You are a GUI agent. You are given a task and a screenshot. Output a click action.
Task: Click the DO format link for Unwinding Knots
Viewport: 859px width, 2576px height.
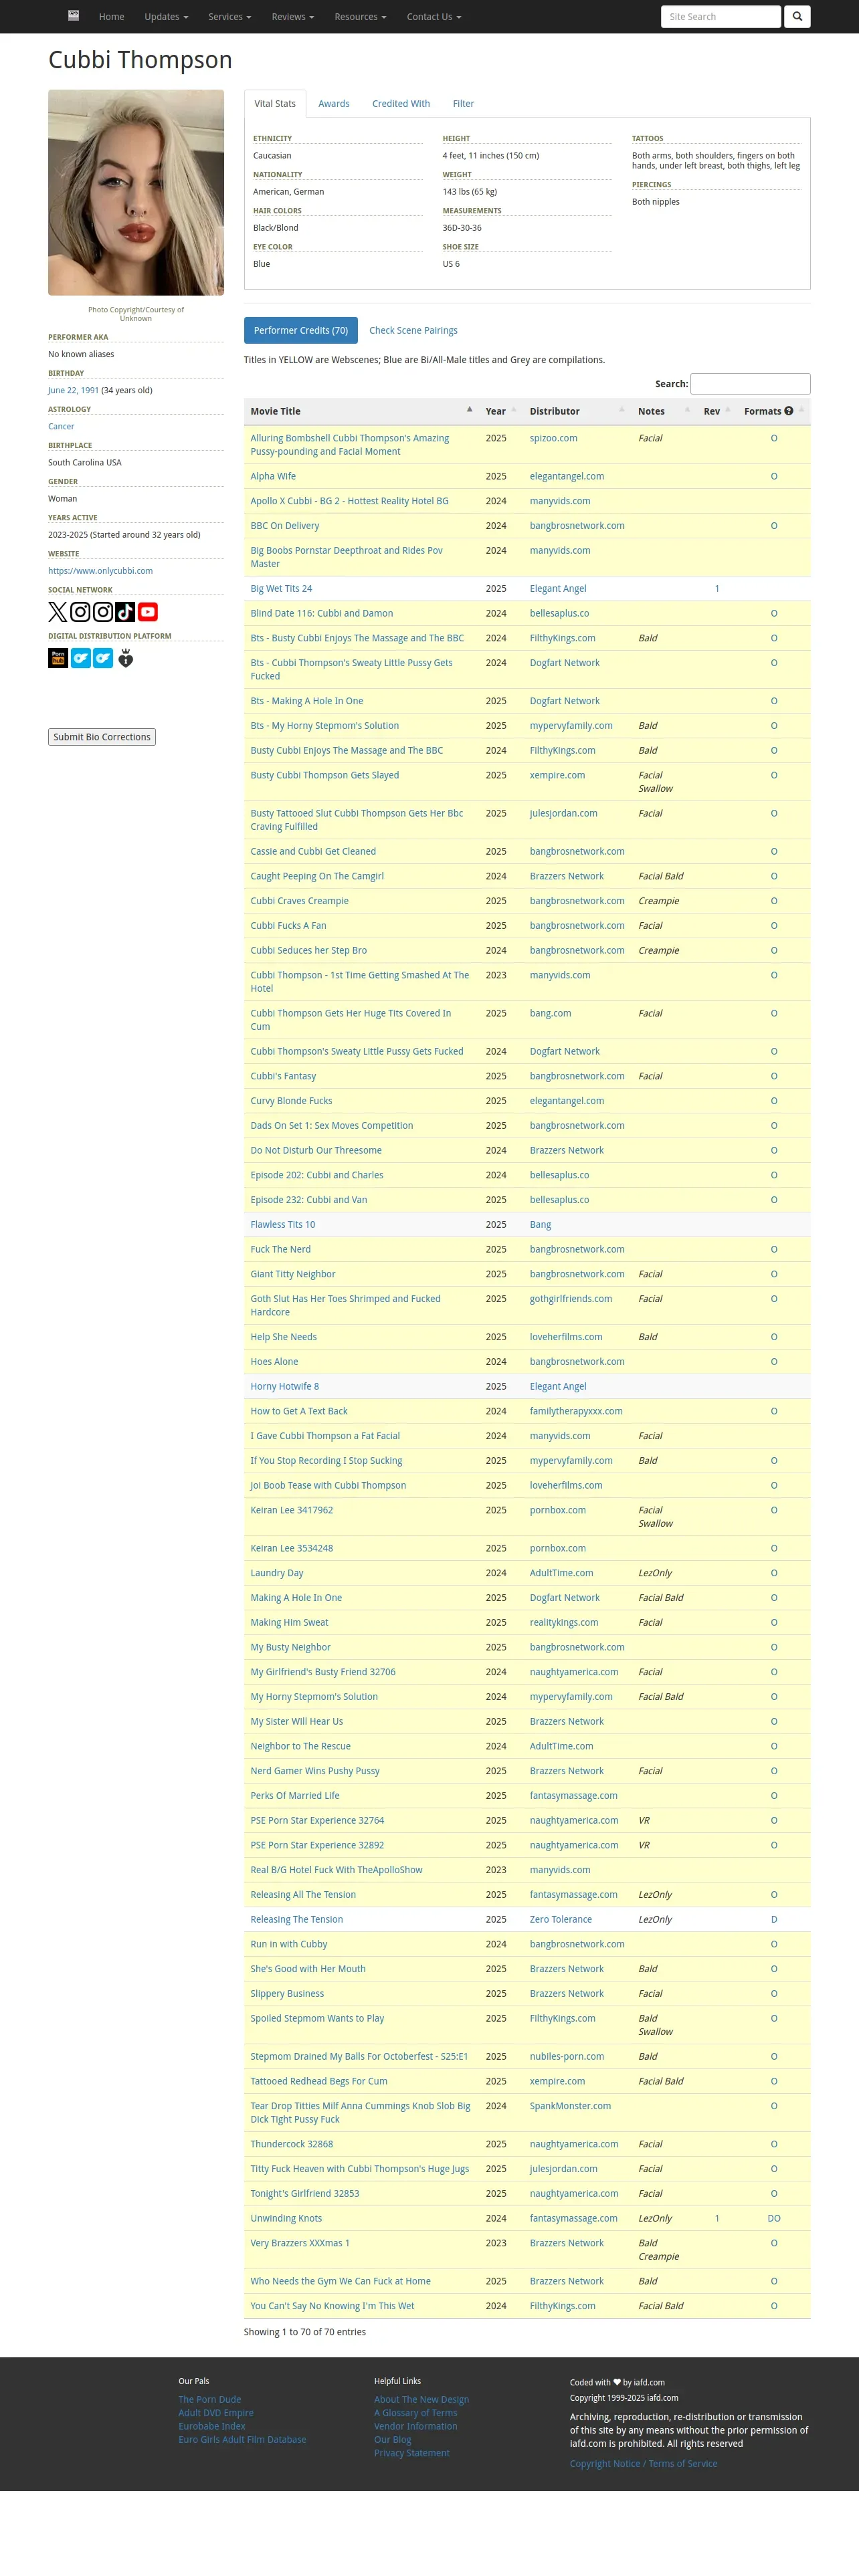774,2218
